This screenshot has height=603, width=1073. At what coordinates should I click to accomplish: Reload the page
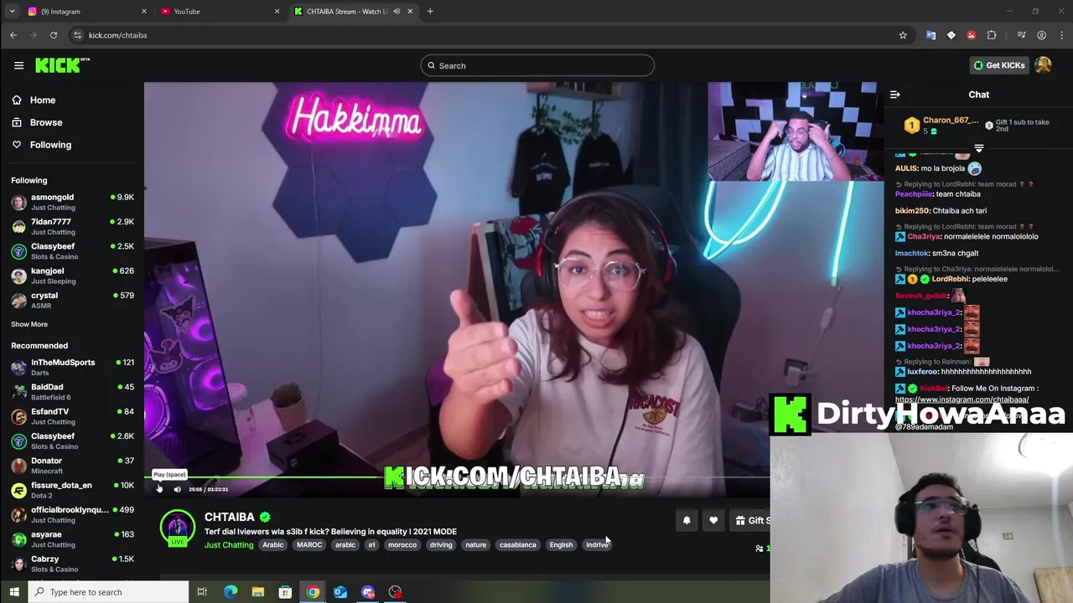[x=54, y=35]
